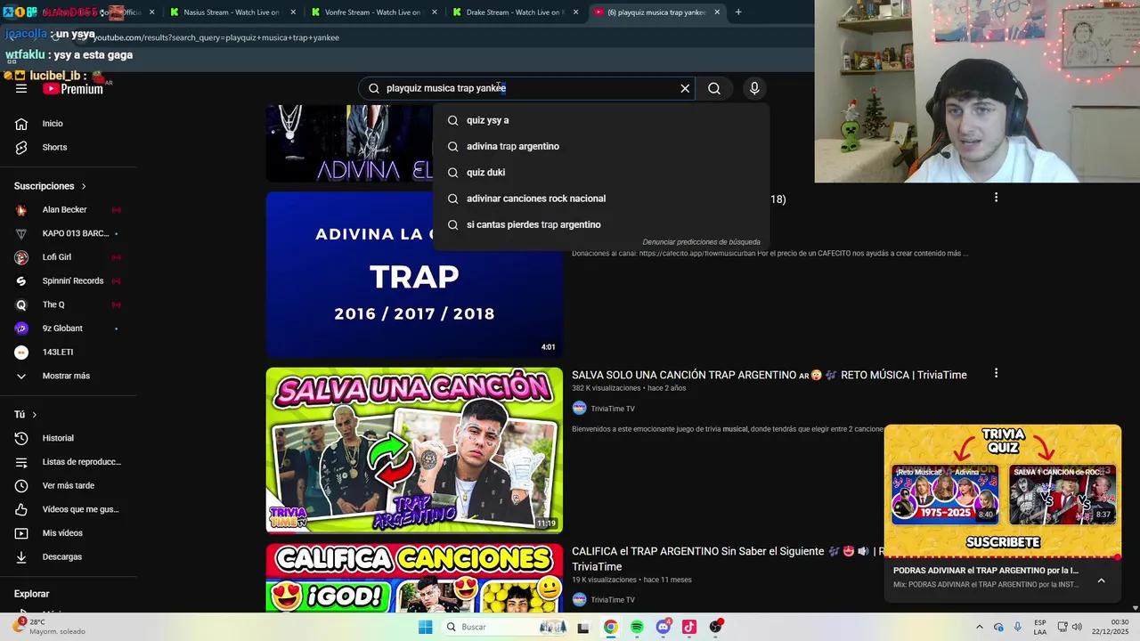Expand the Suscripciones section chevron

click(x=84, y=186)
